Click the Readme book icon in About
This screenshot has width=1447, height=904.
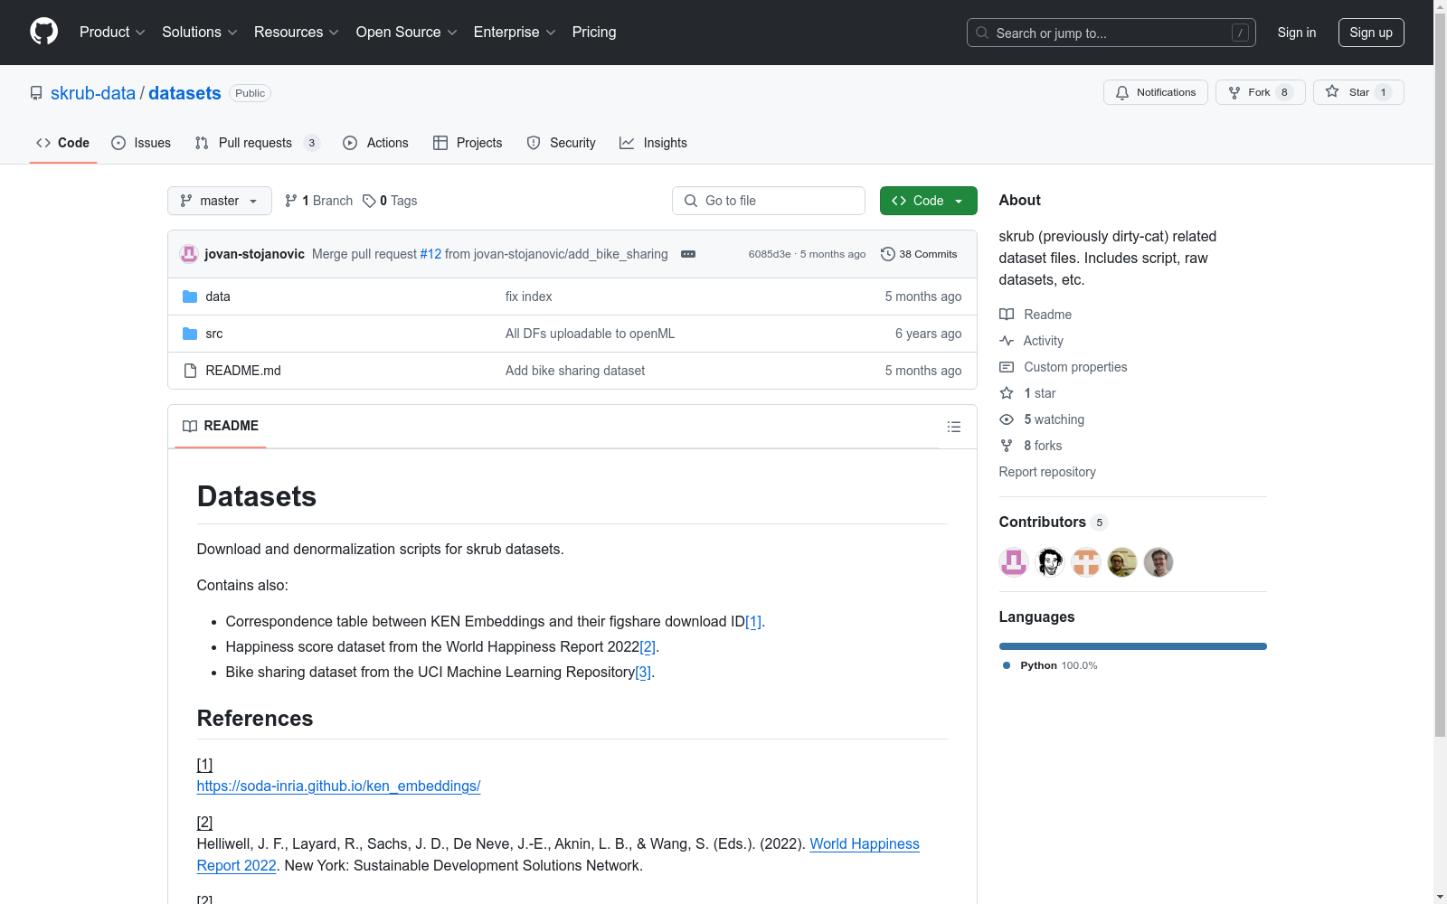[x=1007, y=315]
